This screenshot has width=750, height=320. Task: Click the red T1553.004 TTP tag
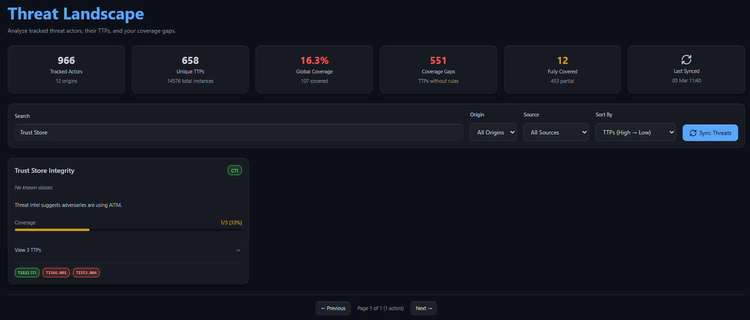[86, 273]
